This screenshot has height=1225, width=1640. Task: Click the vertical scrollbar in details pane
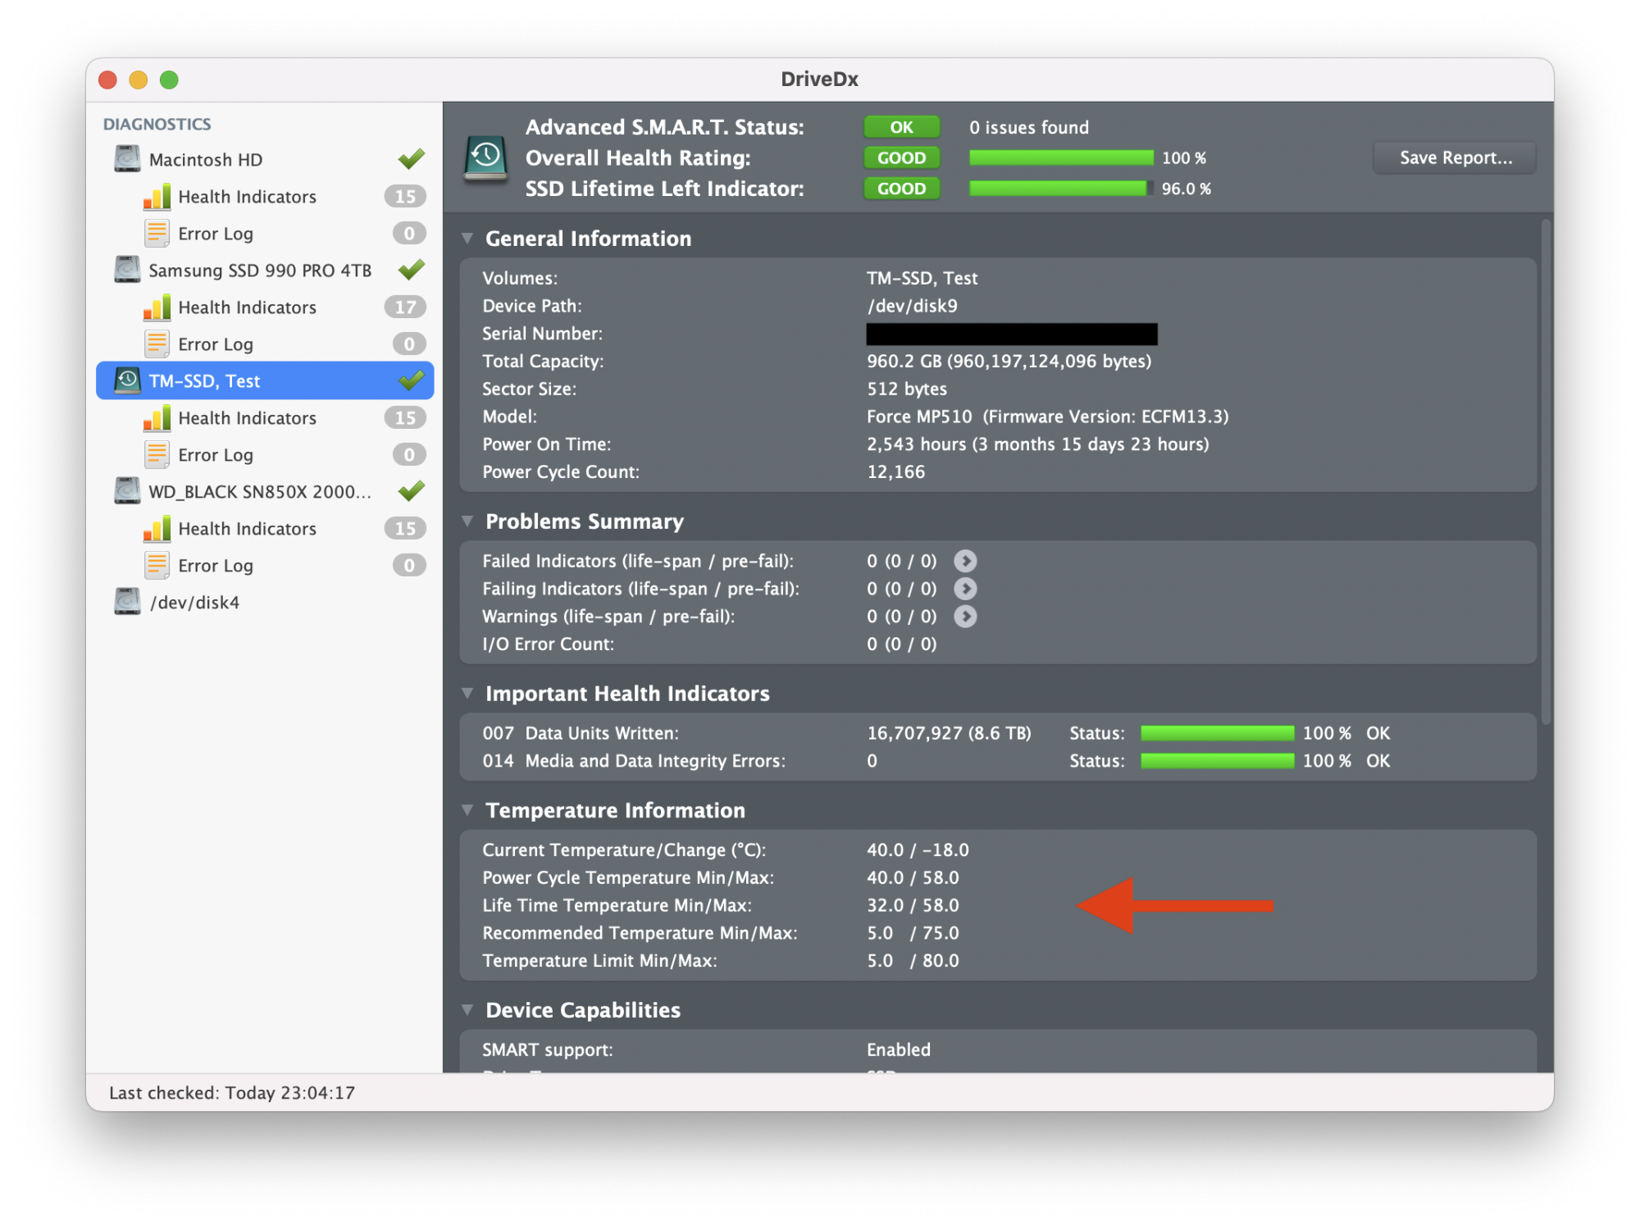tap(1546, 472)
